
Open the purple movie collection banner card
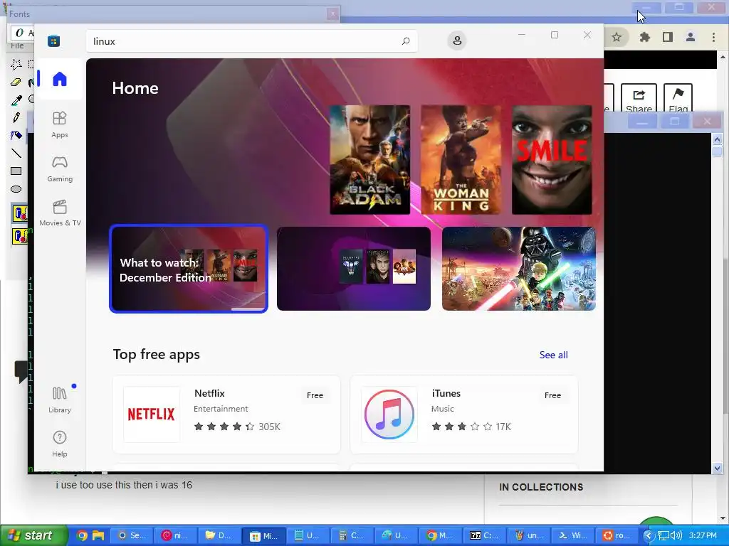353,269
